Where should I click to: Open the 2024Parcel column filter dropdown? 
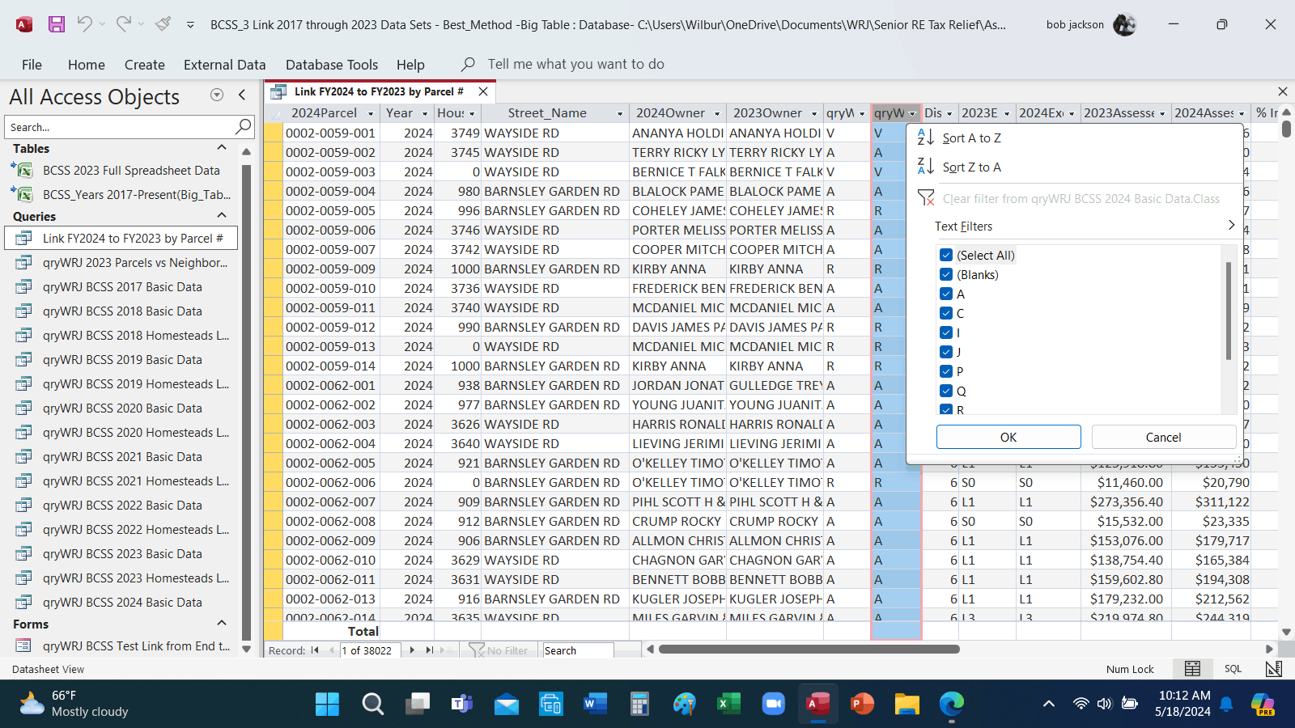pyautogui.click(x=371, y=114)
